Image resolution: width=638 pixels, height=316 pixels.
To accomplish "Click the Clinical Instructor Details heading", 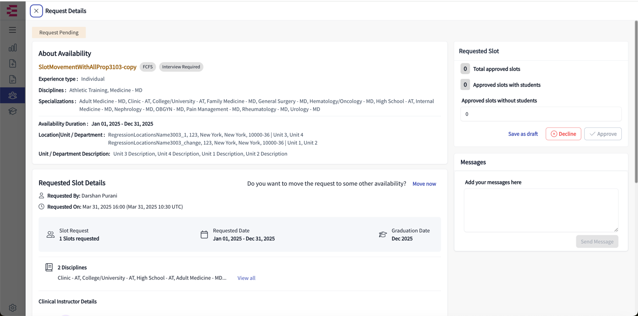I will (x=68, y=302).
